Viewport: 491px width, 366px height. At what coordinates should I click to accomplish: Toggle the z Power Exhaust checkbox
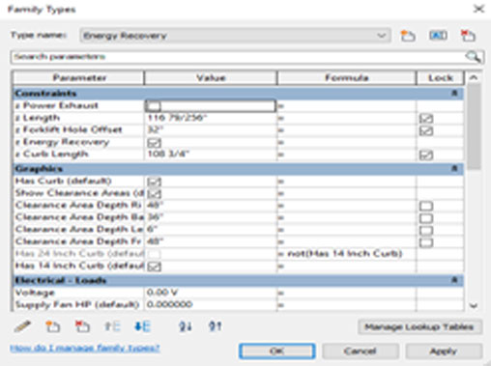(154, 106)
